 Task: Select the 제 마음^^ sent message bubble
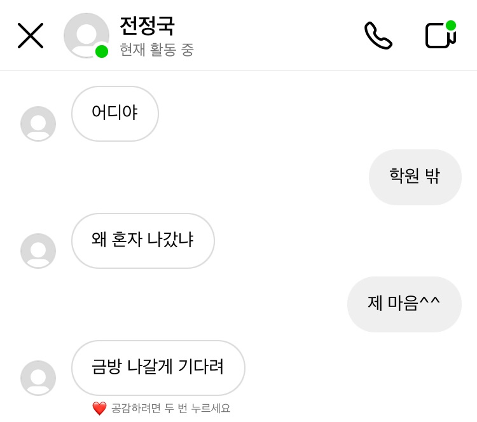point(404,304)
